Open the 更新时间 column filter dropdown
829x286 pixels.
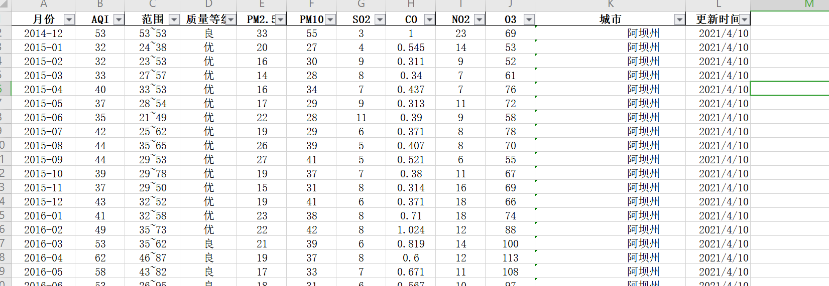click(x=745, y=20)
